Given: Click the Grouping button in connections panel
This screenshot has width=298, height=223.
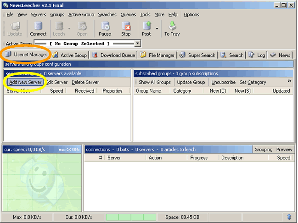Looking at the screenshot, I should [x=264, y=150].
